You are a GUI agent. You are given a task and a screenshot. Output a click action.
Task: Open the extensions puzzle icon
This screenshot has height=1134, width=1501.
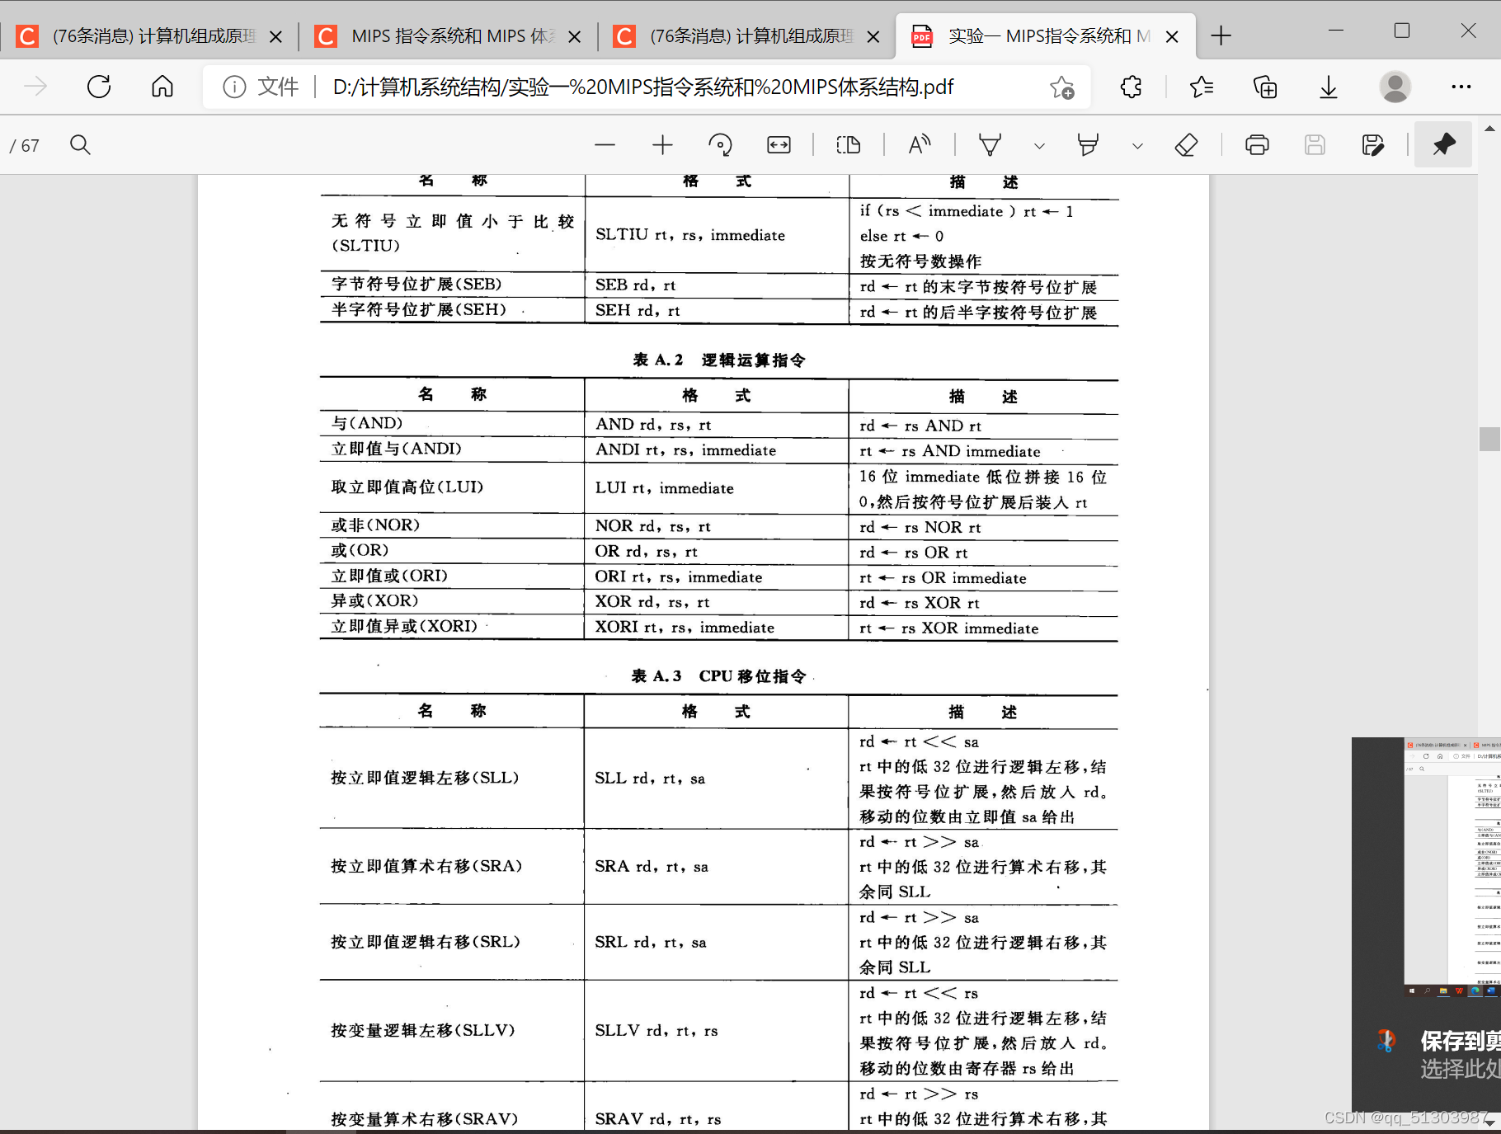point(1132,87)
